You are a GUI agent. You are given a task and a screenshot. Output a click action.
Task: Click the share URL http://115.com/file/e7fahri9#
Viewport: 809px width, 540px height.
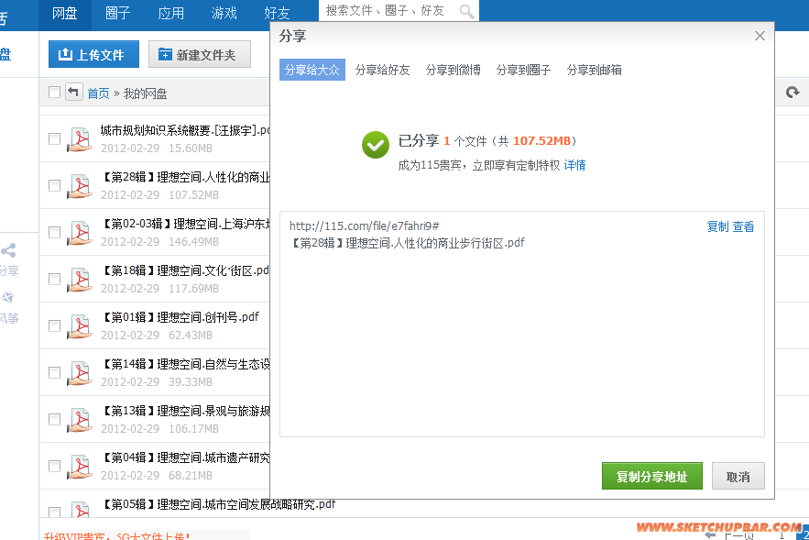pos(365,226)
